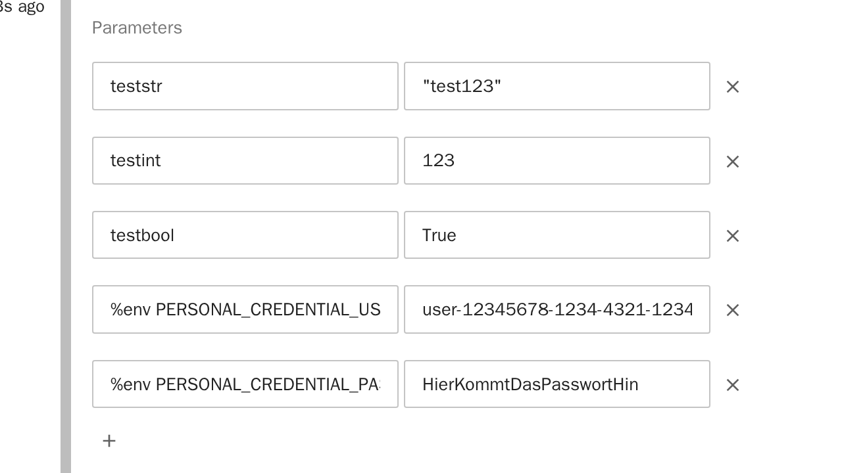Delete the PERSONAL_CREDENTIAL_US env parameter row
This screenshot has width=842, height=473.
click(x=732, y=310)
